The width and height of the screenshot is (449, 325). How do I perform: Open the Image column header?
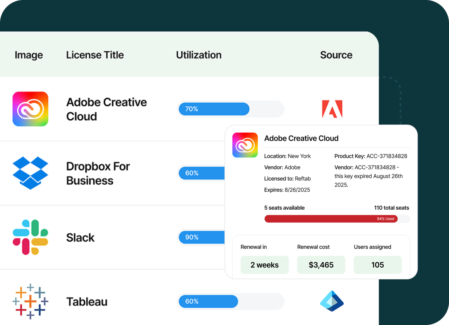[x=28, y=55]
